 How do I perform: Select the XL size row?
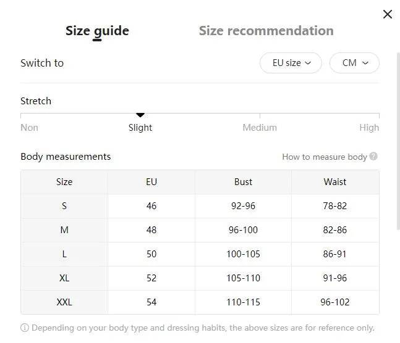(x=64, y=278)
